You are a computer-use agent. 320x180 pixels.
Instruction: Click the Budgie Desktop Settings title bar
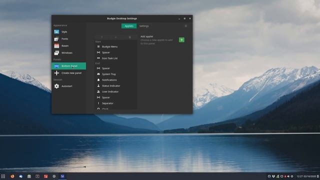click(122, 18)
